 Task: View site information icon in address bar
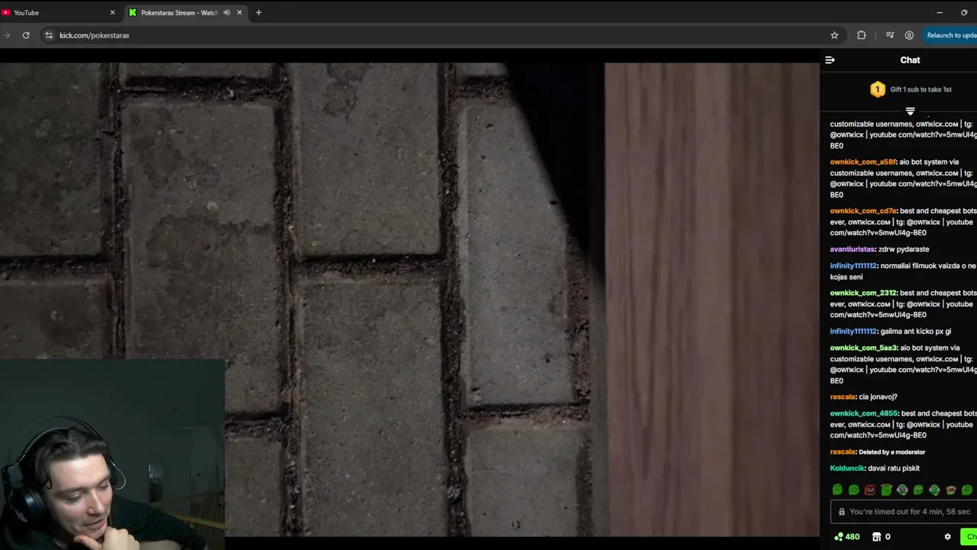coord(49,35)
